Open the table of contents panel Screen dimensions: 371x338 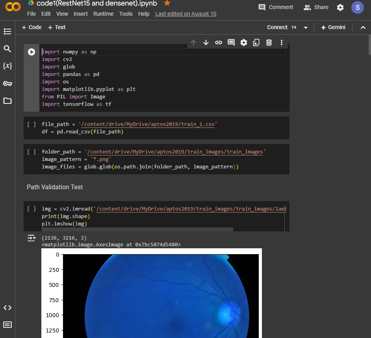(7, 31)
